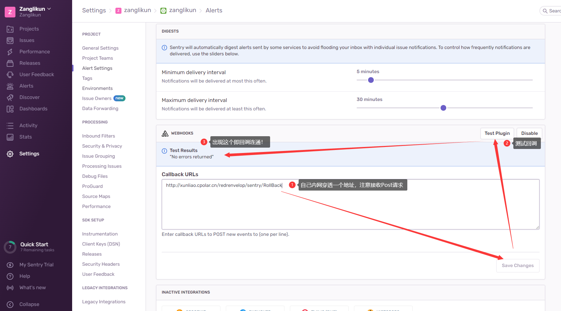The height and width of the screenshot is (311, 561).
Task: Open the Dashboards grid icon
Action: pos(10,109)
